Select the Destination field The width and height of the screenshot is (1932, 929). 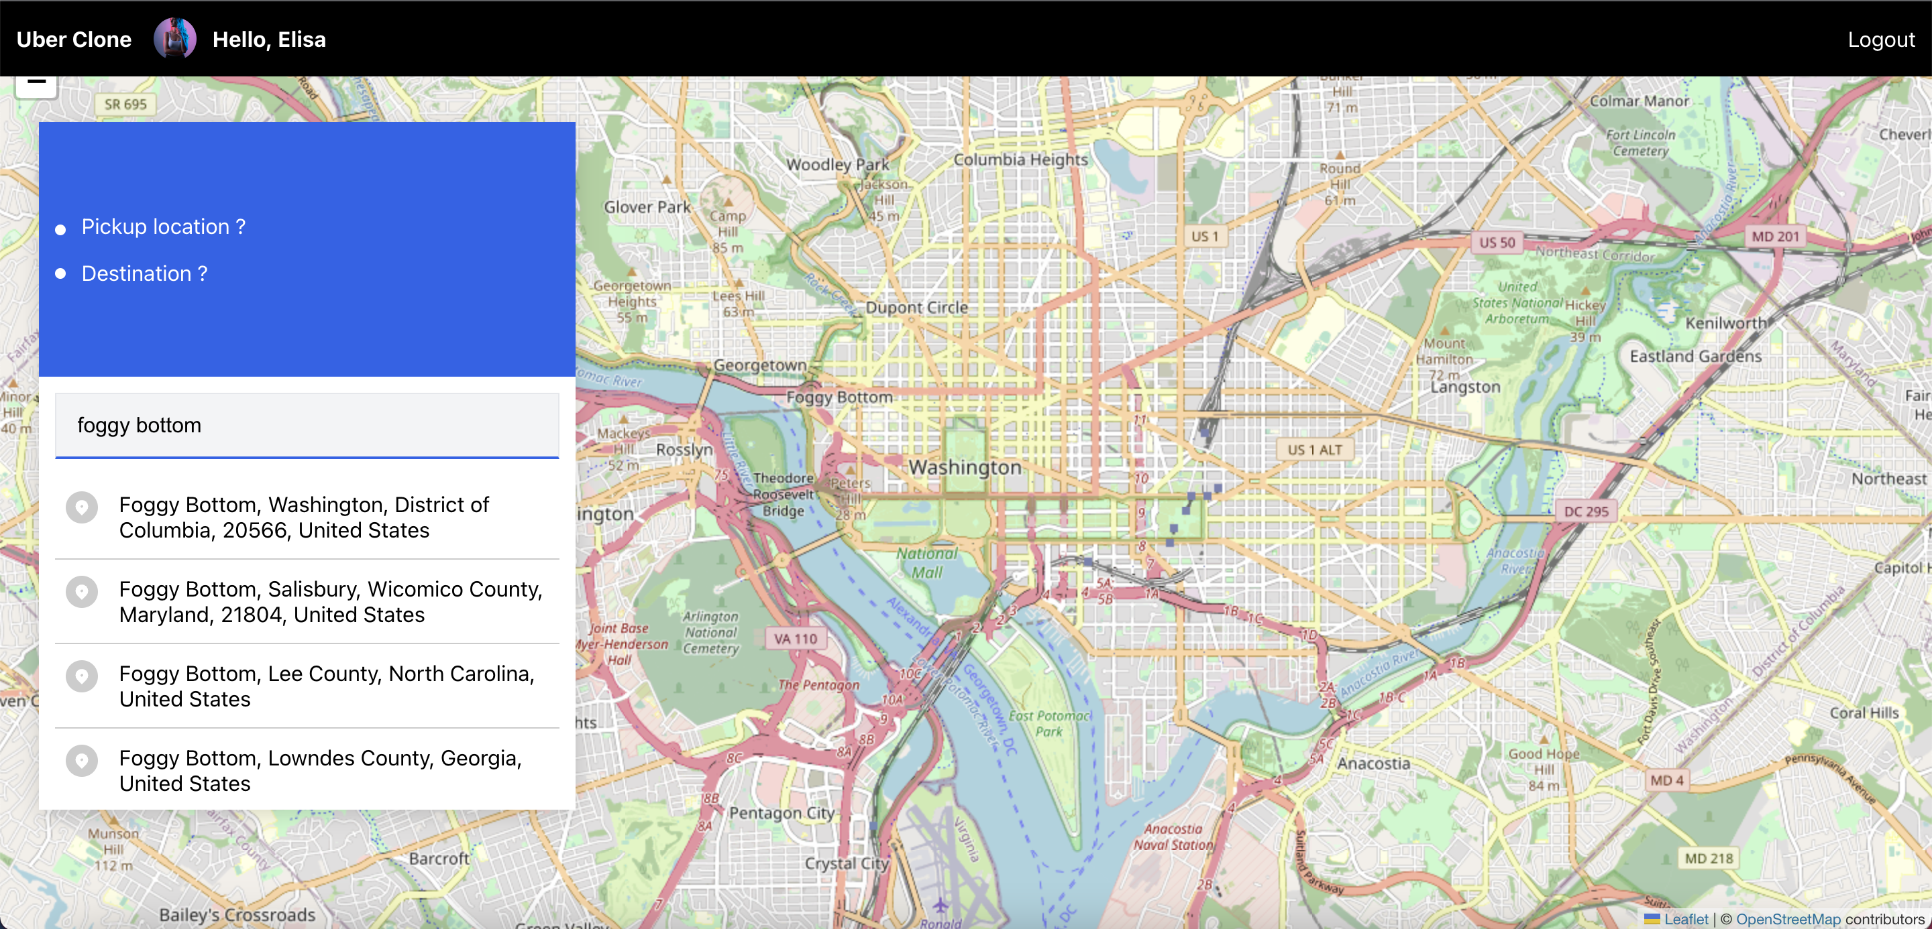pyautogui.click(x=145, y=274)
